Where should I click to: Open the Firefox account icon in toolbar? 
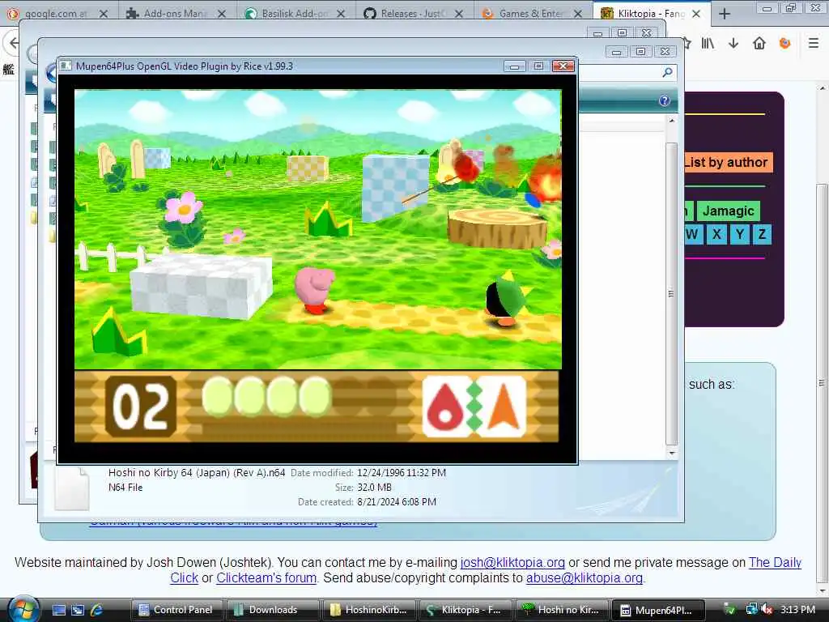785,44
